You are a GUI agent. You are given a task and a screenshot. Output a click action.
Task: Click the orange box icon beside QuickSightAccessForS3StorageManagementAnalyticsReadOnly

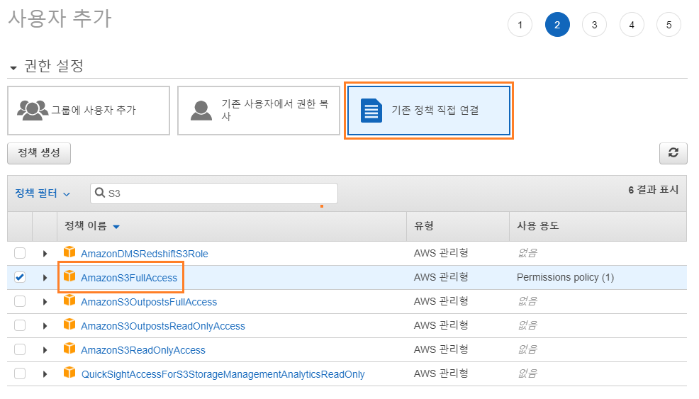point(69,373)
